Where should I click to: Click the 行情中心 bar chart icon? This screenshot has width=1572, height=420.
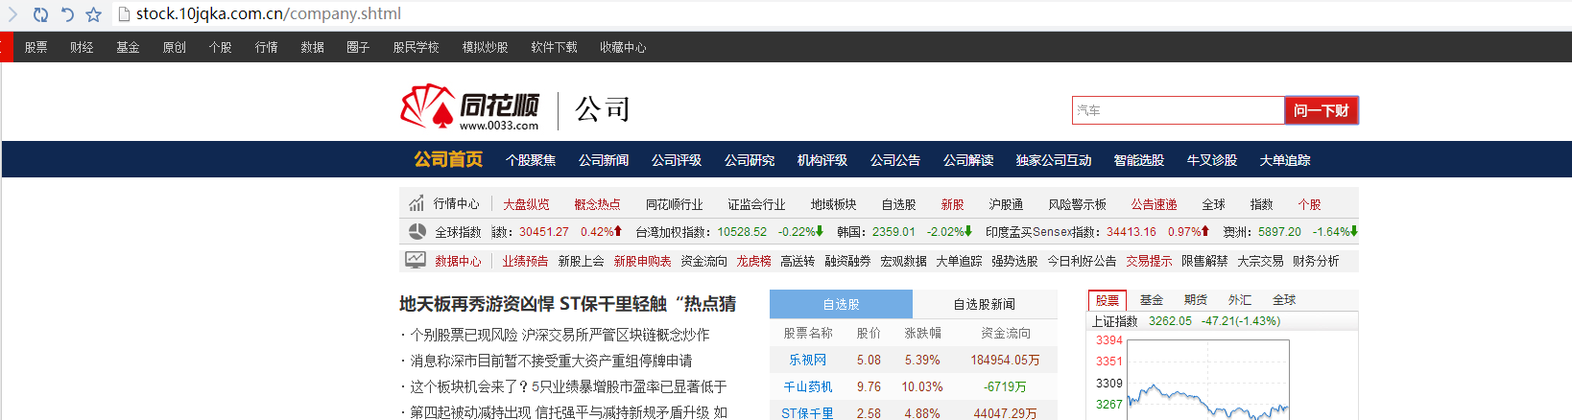click(x=417, y=203)
